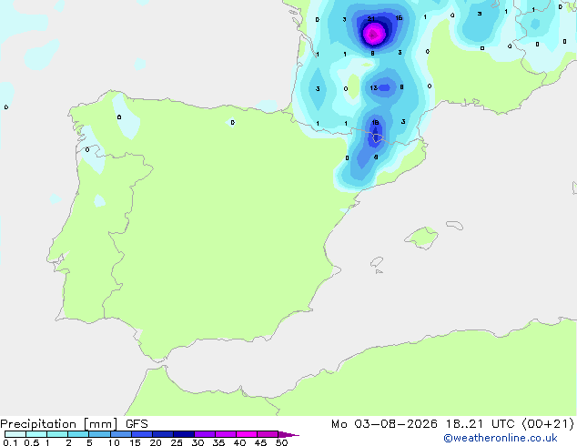This screenshot has height=446, width=577.
Task: Click the 5–10 mm legend color swatch
Action: click(x=100, y=434)
